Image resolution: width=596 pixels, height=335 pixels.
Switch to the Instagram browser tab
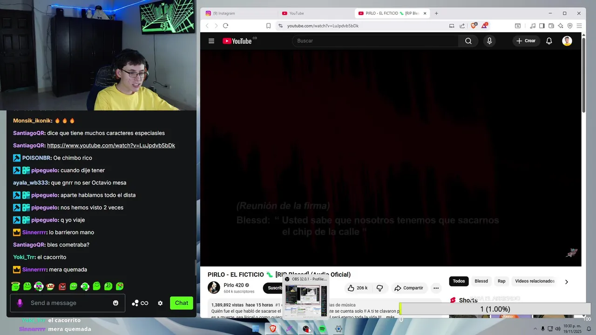[240, 13]
